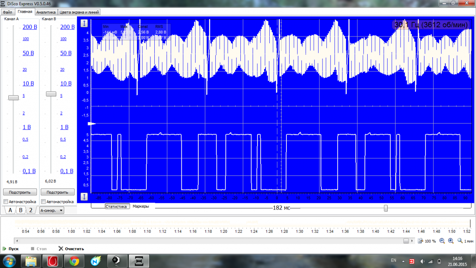Viewport: 476px width, 268px height.
Task: Click the volume speaker tray icon
Action: [422, 261]
